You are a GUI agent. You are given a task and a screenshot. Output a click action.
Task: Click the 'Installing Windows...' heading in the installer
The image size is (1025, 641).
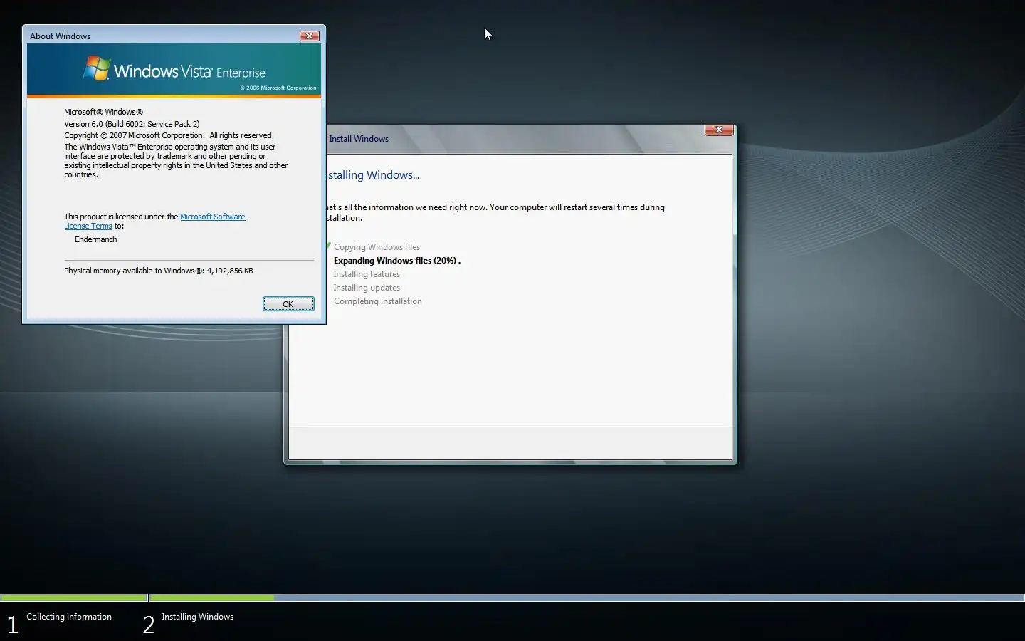372,175
